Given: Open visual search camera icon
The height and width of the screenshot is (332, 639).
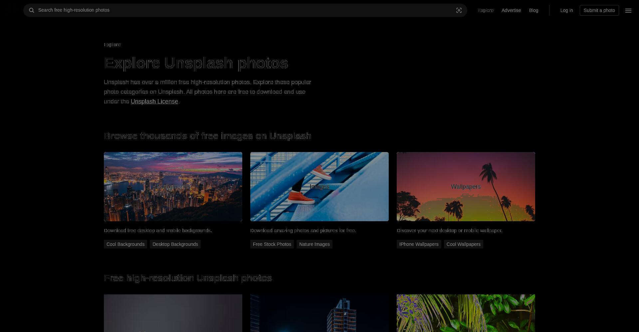Looking at the screenshot, I should pyautogui.click(x=459, y=10).
